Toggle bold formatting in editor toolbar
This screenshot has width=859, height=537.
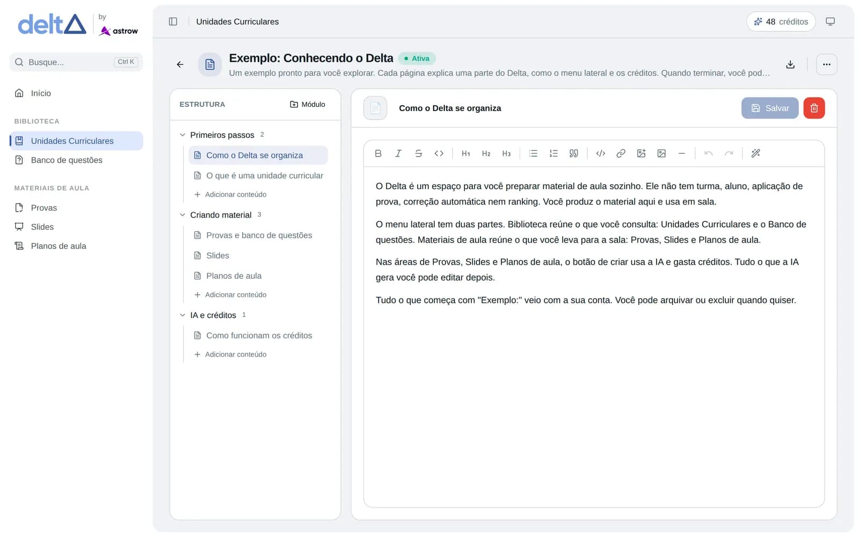(378, 154)
